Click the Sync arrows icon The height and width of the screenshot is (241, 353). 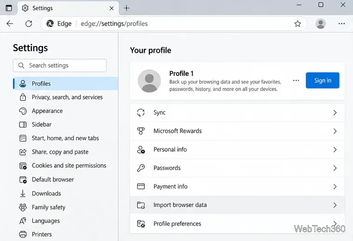[x=141, y=112]
